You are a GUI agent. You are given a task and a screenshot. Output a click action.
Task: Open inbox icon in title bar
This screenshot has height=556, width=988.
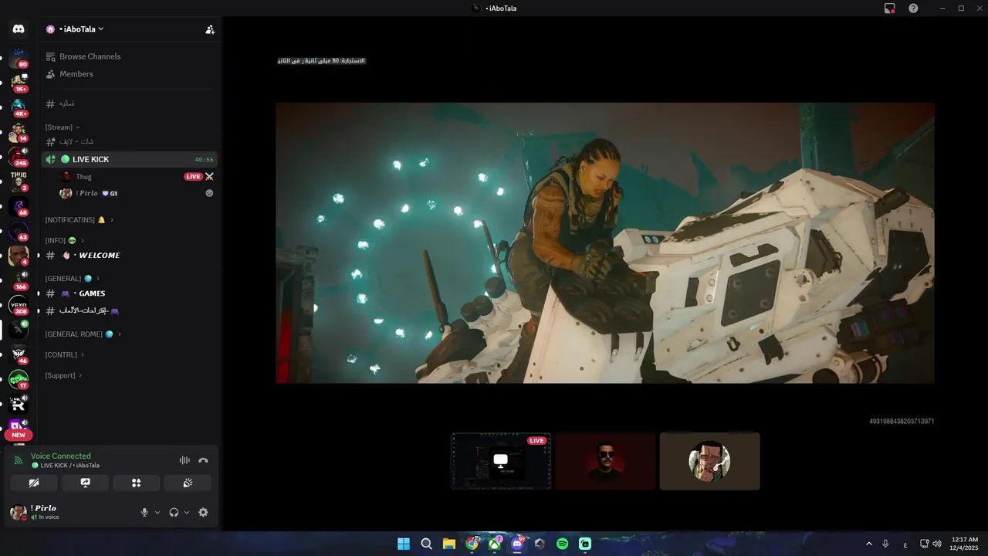[889, 8]
